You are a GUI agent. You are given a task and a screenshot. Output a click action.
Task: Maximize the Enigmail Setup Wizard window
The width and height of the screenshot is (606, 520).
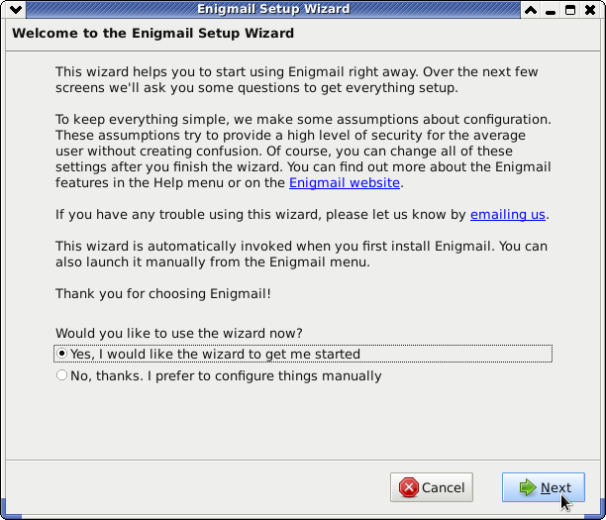pos(570,10)
